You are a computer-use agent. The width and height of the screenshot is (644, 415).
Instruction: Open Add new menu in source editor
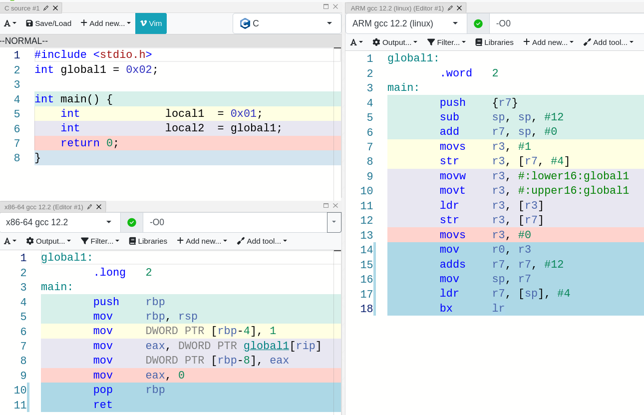[x=105, y=23]
